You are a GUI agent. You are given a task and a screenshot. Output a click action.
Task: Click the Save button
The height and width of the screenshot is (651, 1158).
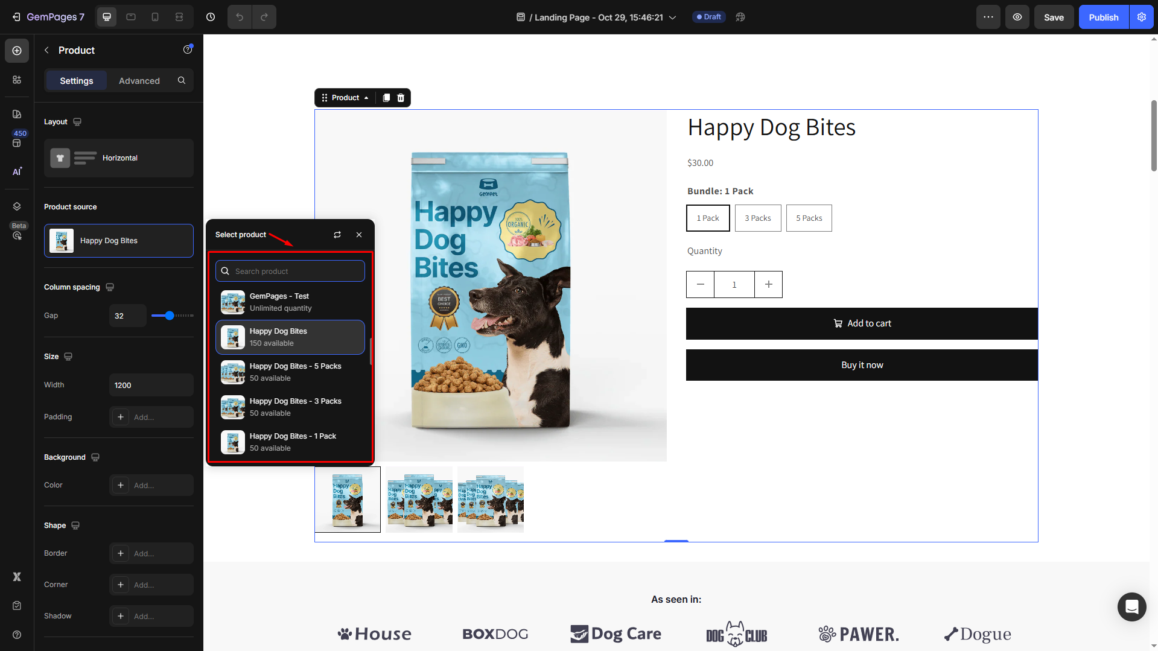(x=1054, y=17)
